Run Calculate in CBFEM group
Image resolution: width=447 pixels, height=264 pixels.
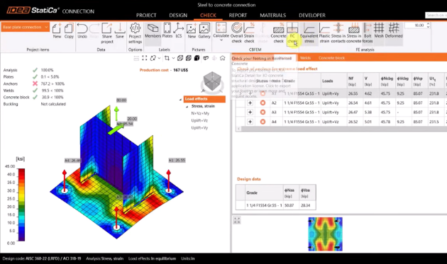(221, 30)
